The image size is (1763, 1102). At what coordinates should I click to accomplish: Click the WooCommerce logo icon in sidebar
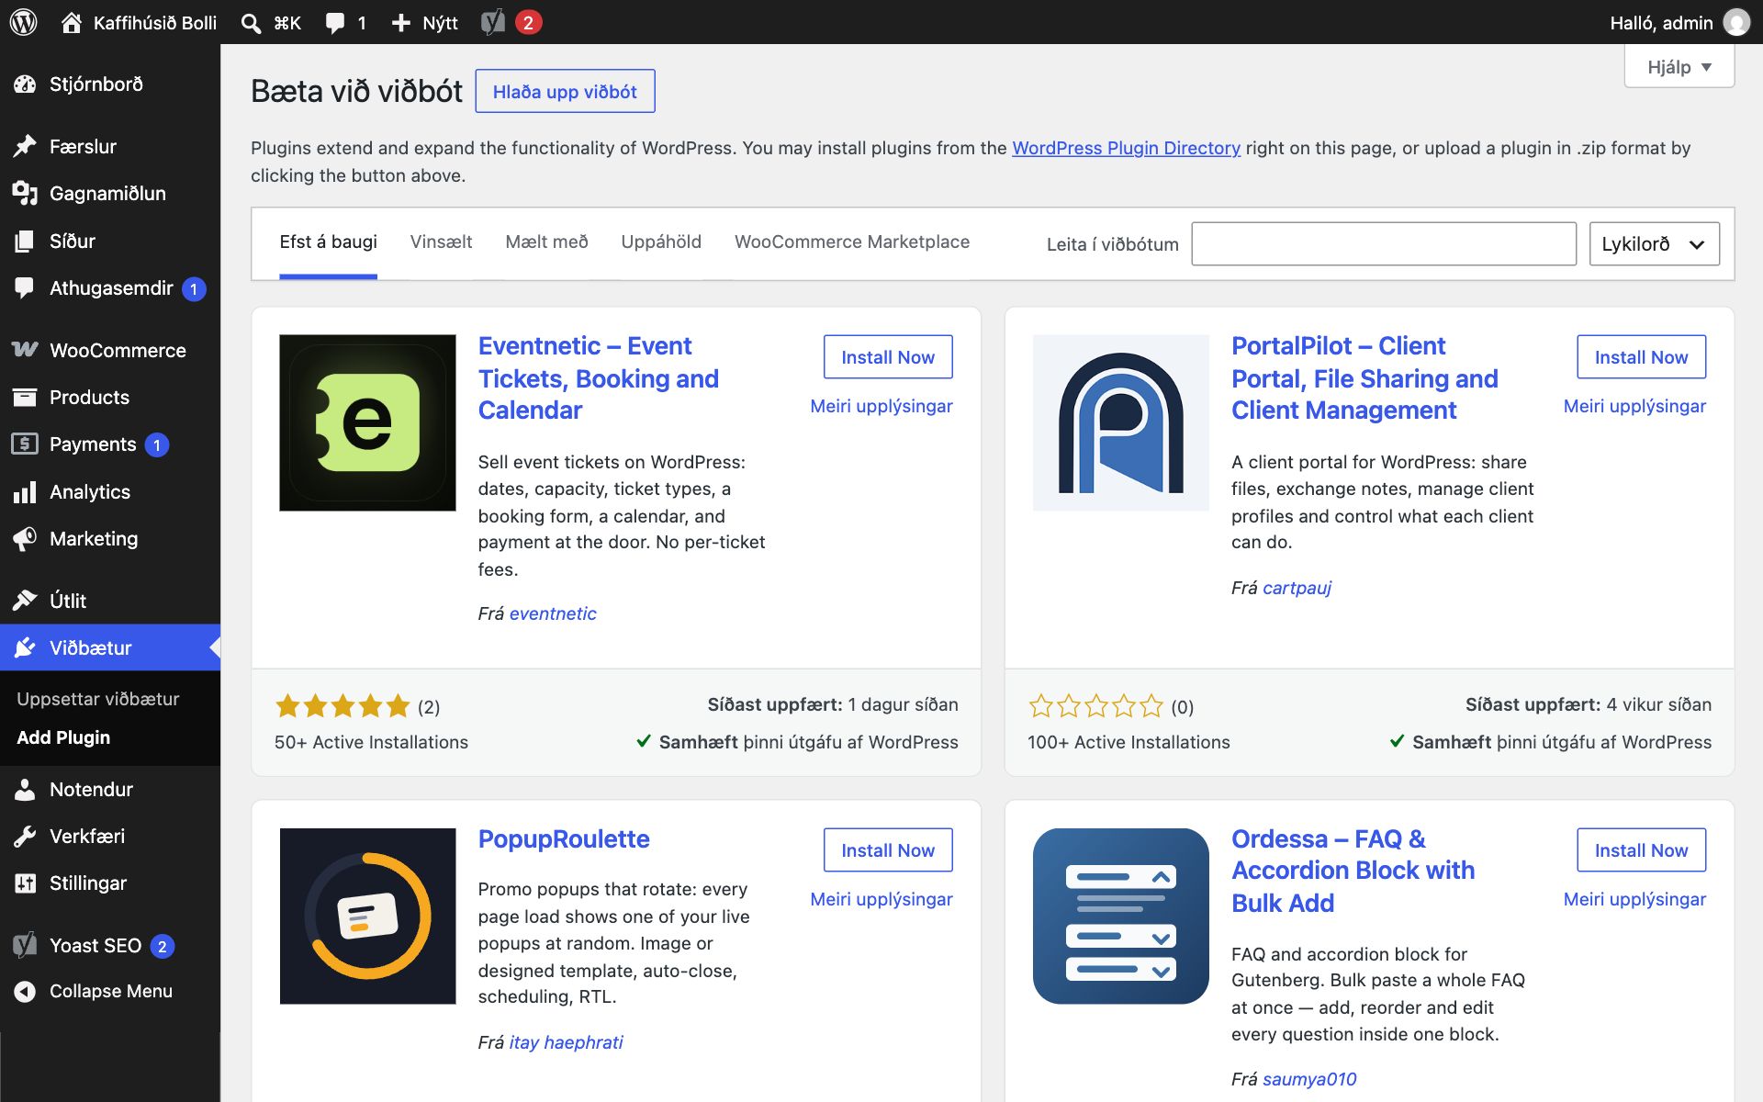[x=25, y=350]
